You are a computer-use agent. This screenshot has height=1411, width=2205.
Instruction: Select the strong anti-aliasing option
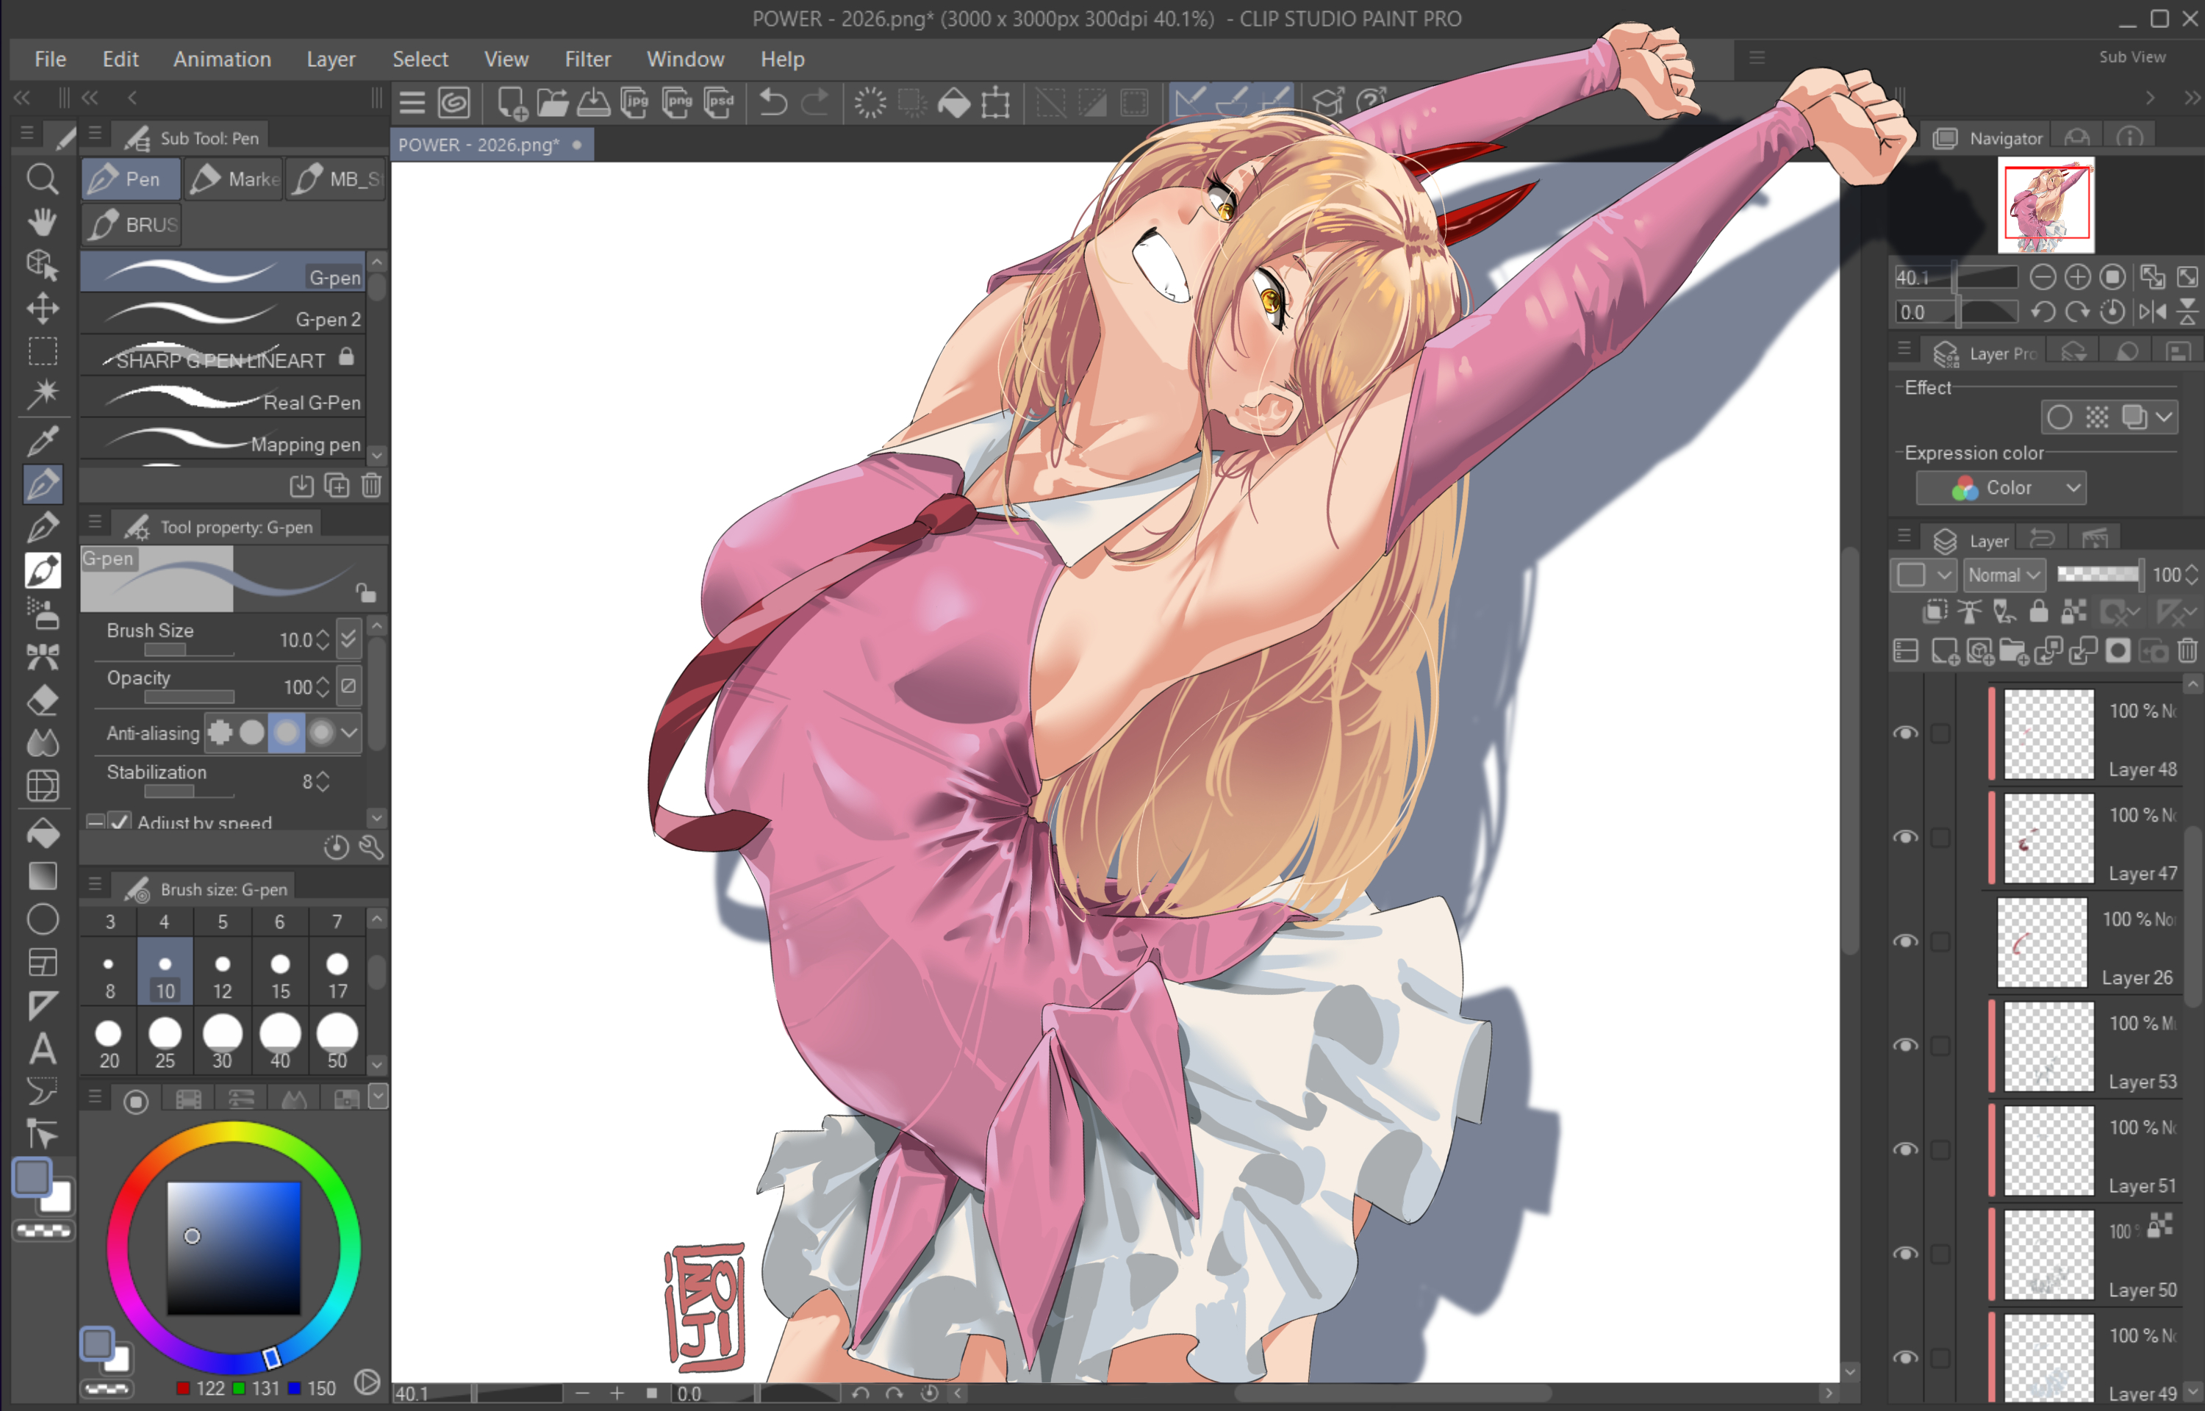pos(320,732)
